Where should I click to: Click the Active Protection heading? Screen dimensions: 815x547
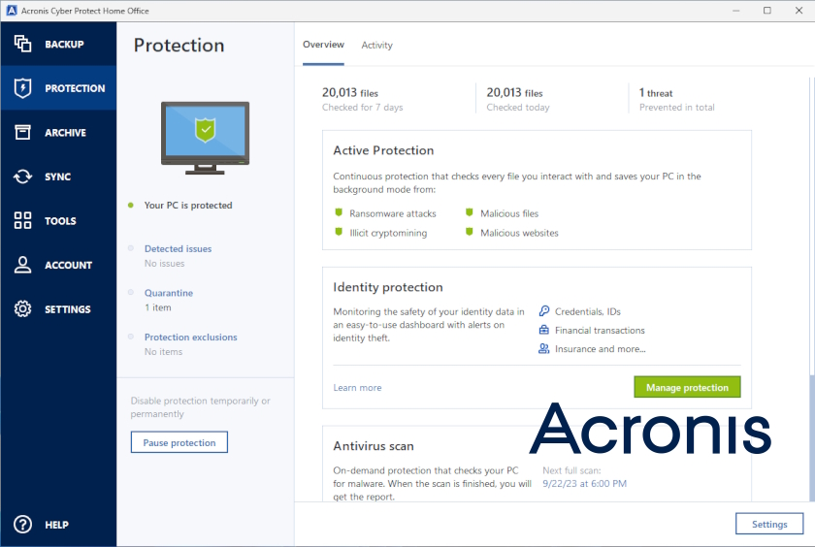(x=383, y=150)
